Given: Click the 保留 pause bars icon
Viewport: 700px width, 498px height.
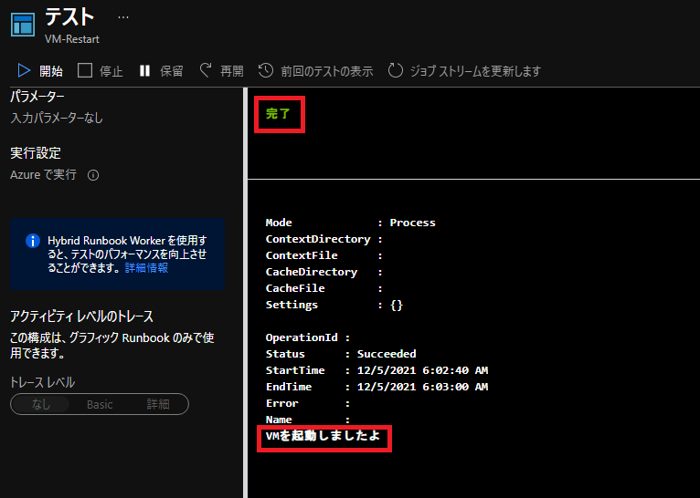Looking at the screenshot, I should pos(144,70).
